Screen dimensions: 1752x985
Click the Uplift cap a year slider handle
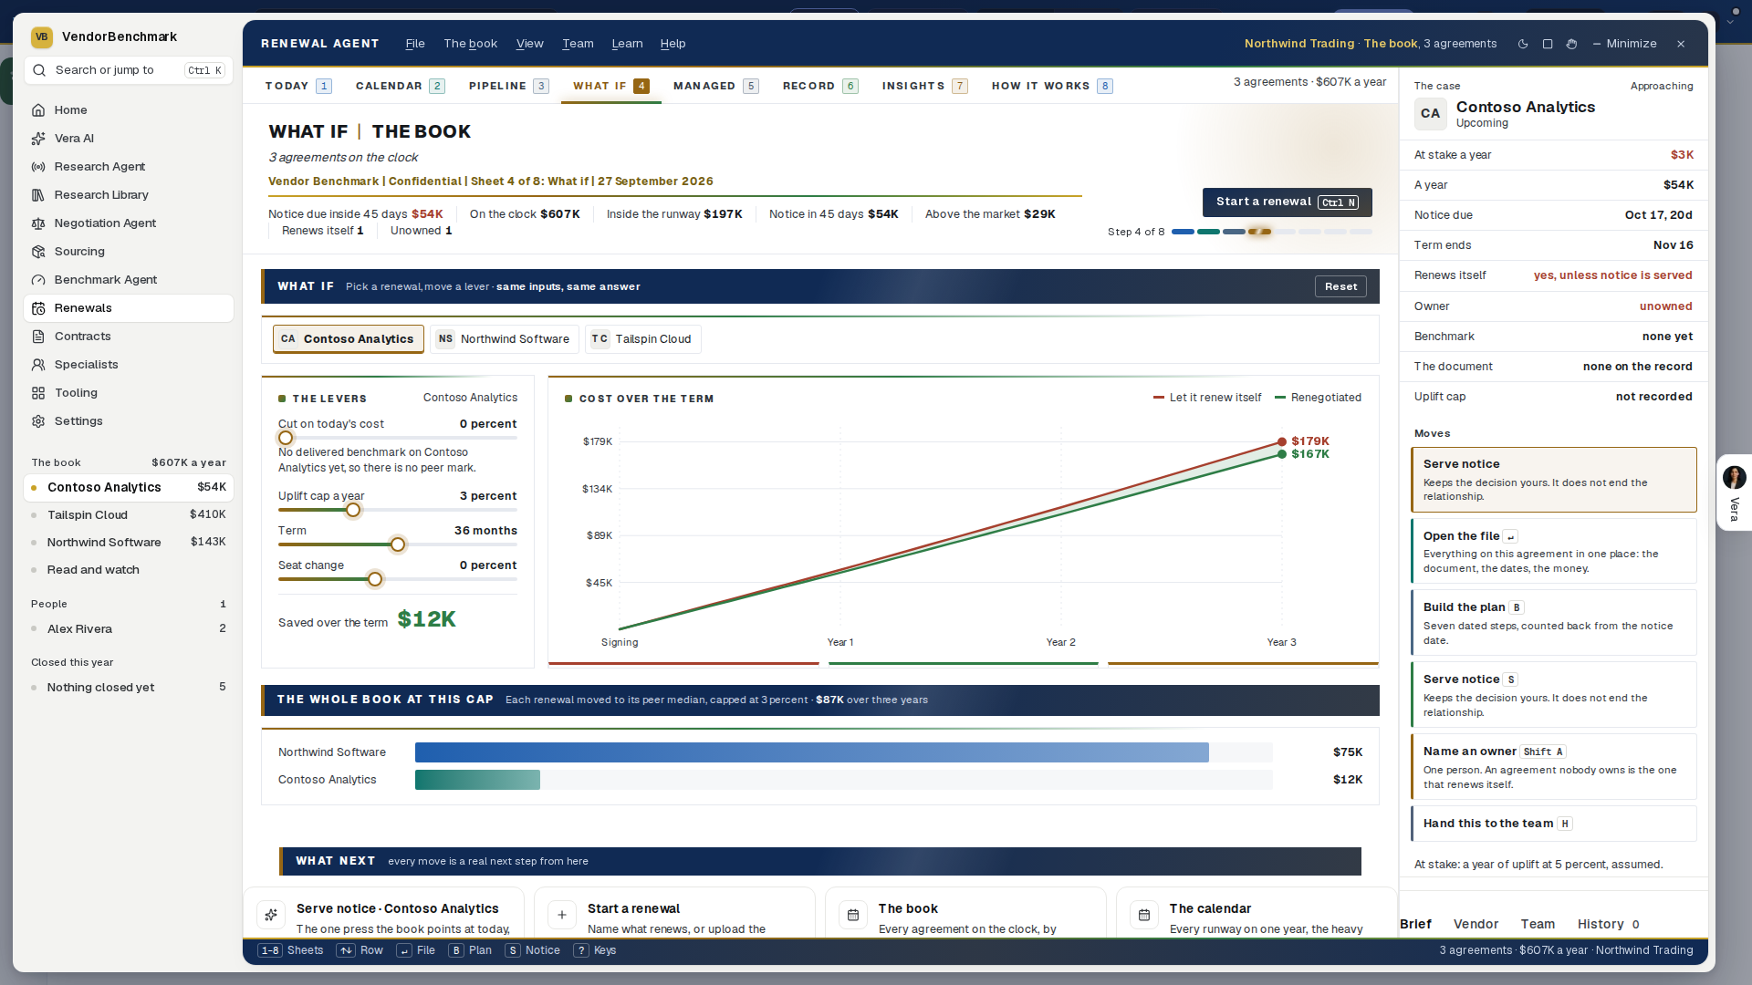click(353, 510)
